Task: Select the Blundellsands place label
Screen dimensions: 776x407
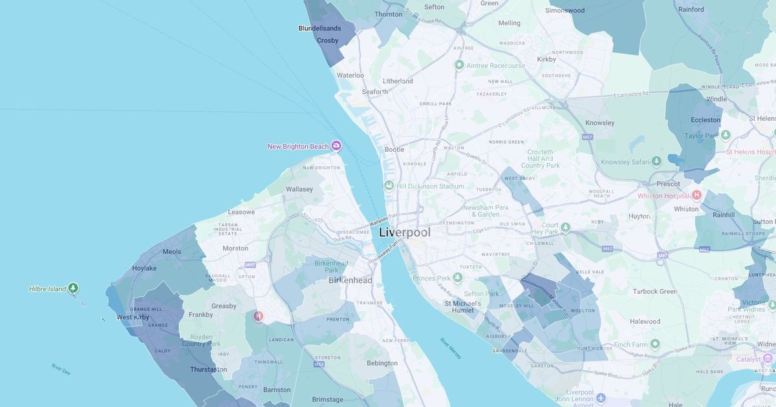Action: point(319,28)
